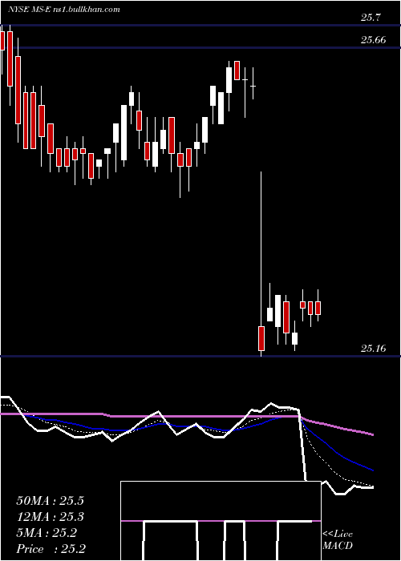This screenshot has width=401, height=561.
Task: Click the <<Live MACD label
Action: click(x=338, y=539)
